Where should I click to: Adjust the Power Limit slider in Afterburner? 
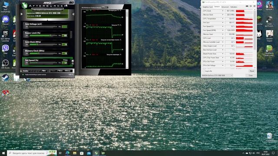(43, 36)
